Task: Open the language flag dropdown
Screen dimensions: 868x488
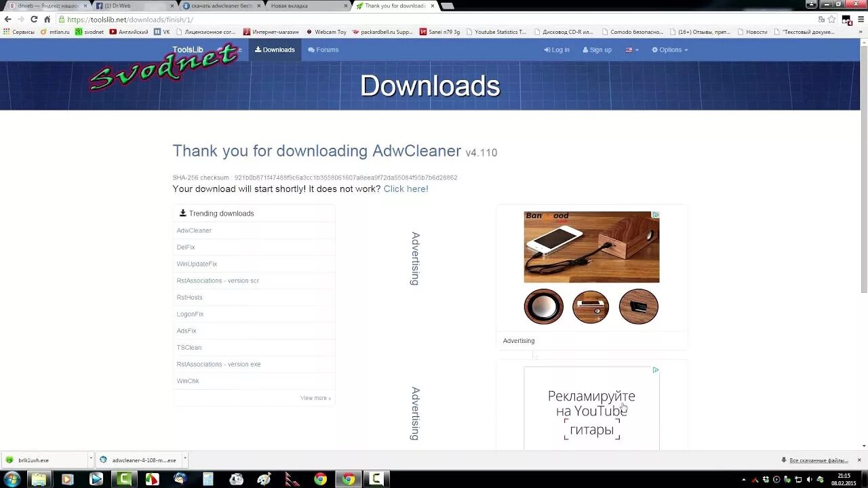Action: (x=632, y=49)
